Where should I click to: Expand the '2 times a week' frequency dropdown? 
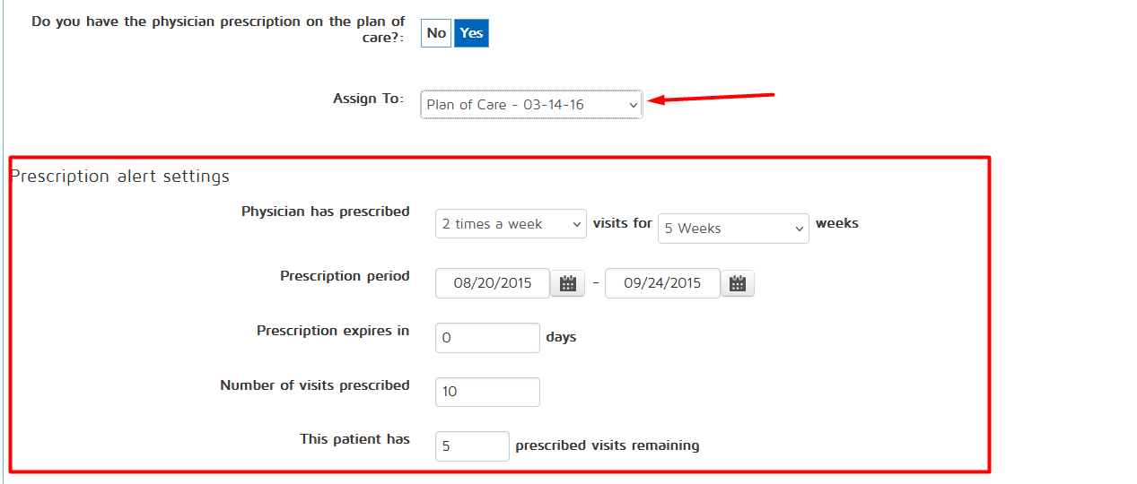(511, 224)
